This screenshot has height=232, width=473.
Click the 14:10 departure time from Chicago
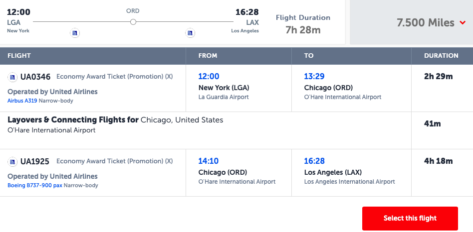209,161
